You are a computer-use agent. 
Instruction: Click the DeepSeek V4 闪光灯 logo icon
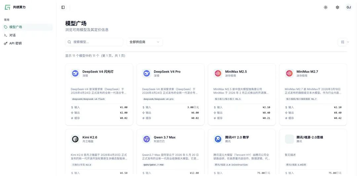[75, 73]
